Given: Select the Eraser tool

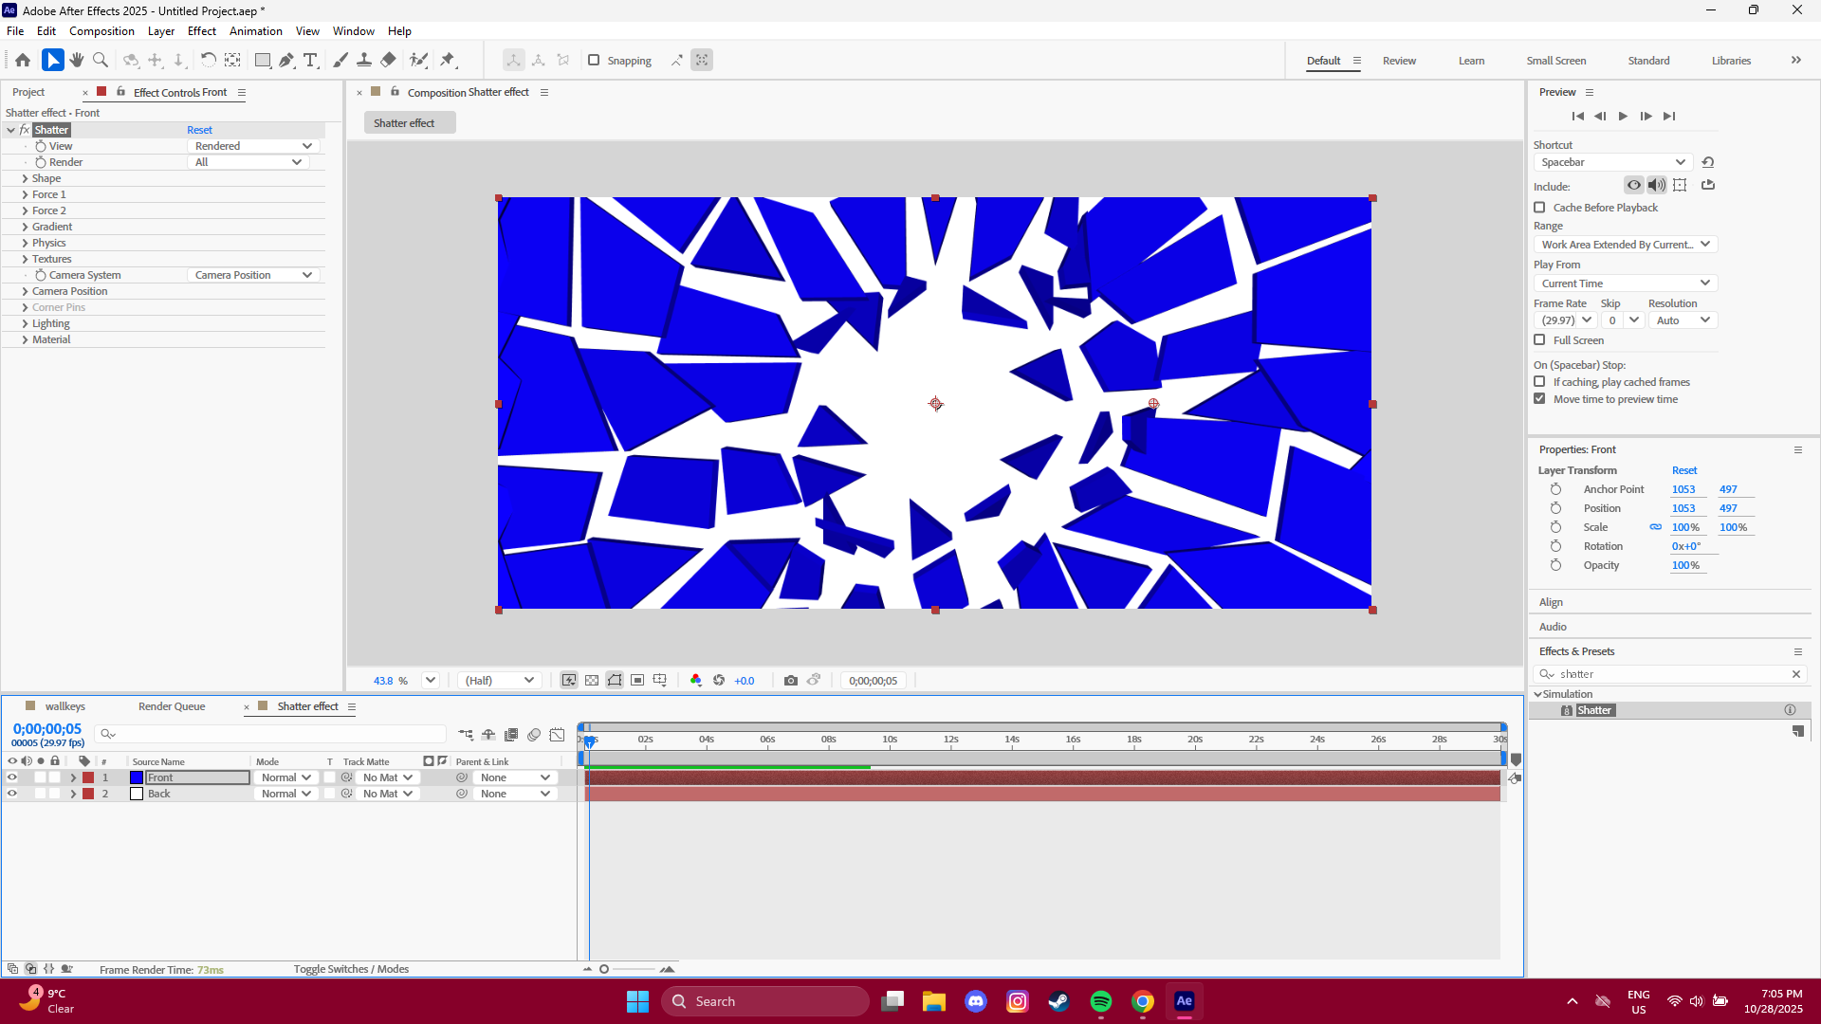Looking at the screenshot, I should click(388, 60).
